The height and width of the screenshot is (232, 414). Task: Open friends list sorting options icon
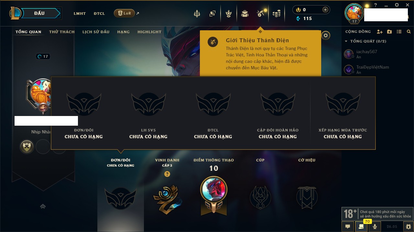coord(399,32)
